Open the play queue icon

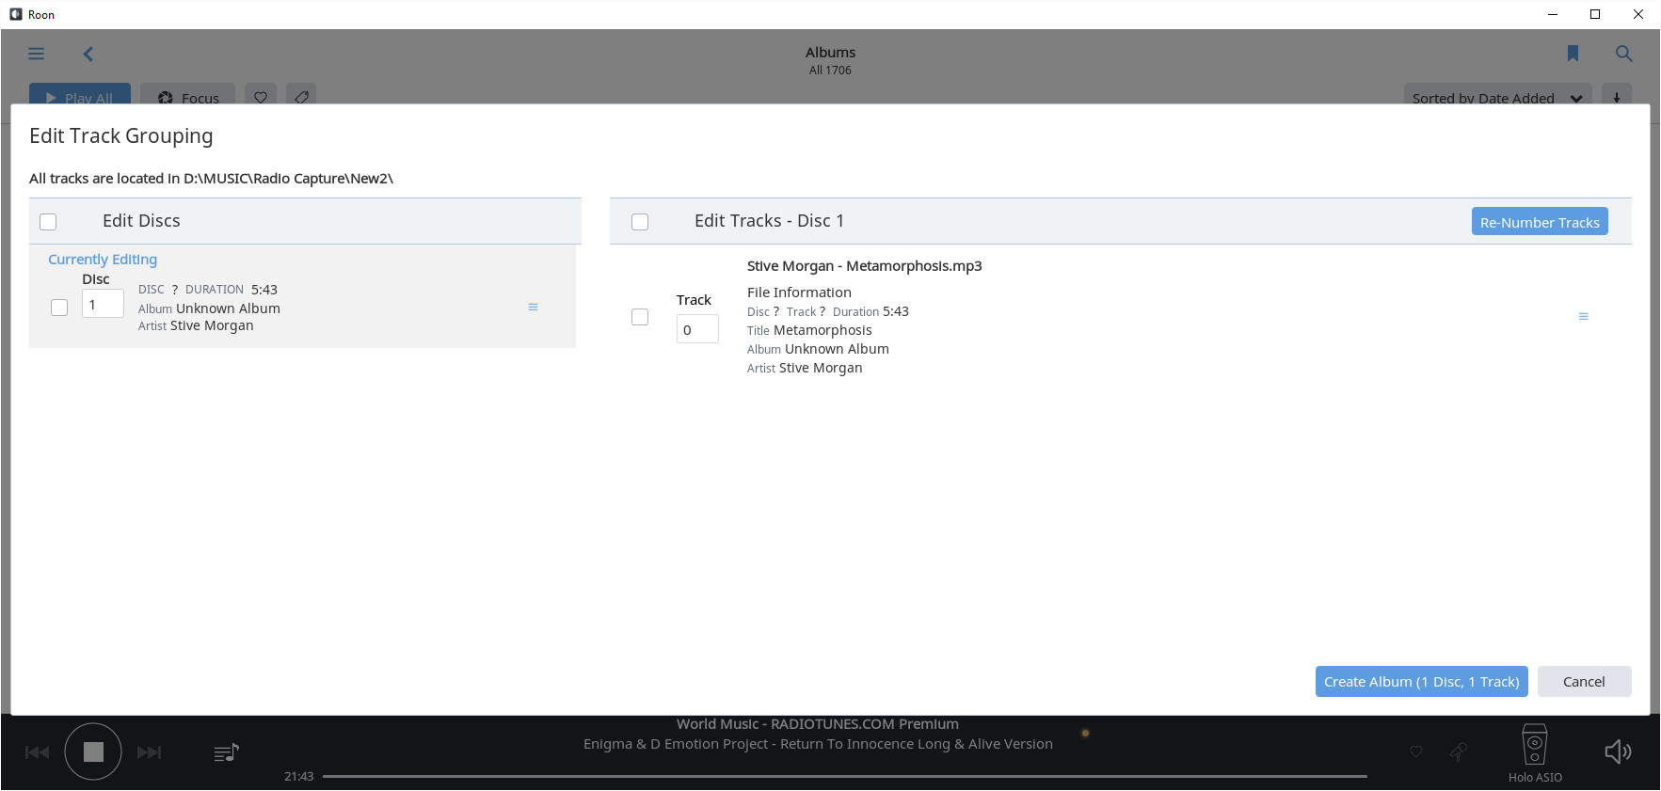(226, 752)
